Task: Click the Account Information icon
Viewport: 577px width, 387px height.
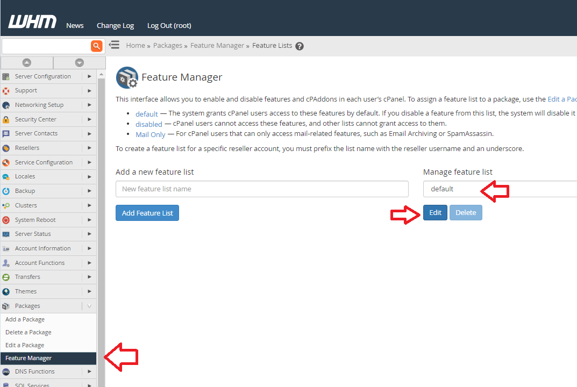Action: coord(6,249)
